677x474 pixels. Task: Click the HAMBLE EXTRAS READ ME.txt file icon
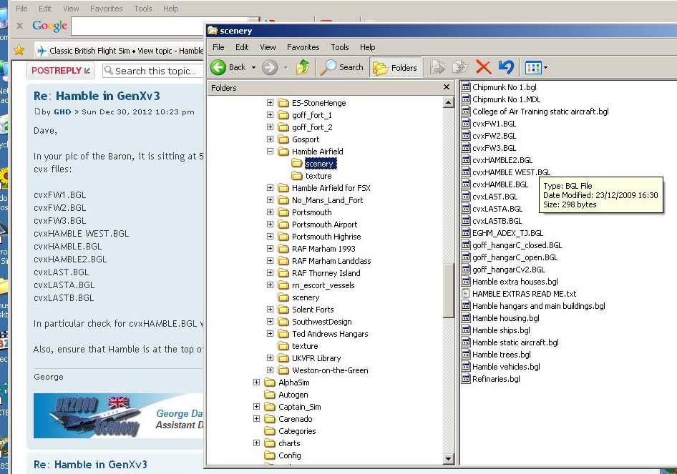pyautogui.click(x=466, y=294)
